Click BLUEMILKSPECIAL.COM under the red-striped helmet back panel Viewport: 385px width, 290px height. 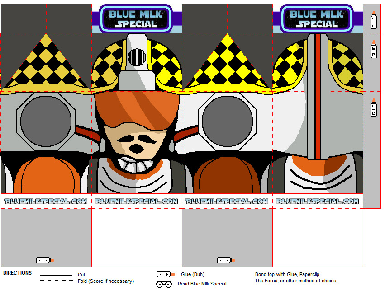(317, 201)
